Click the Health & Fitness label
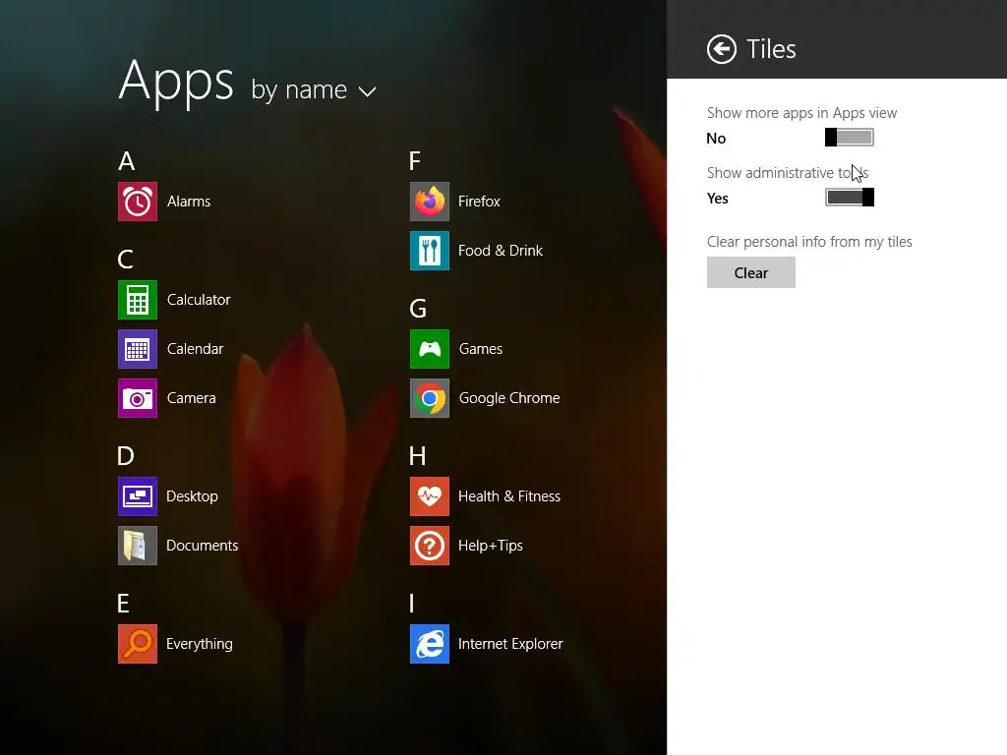The height and width of the screenshot is (755, 1007). click(509, 496)
